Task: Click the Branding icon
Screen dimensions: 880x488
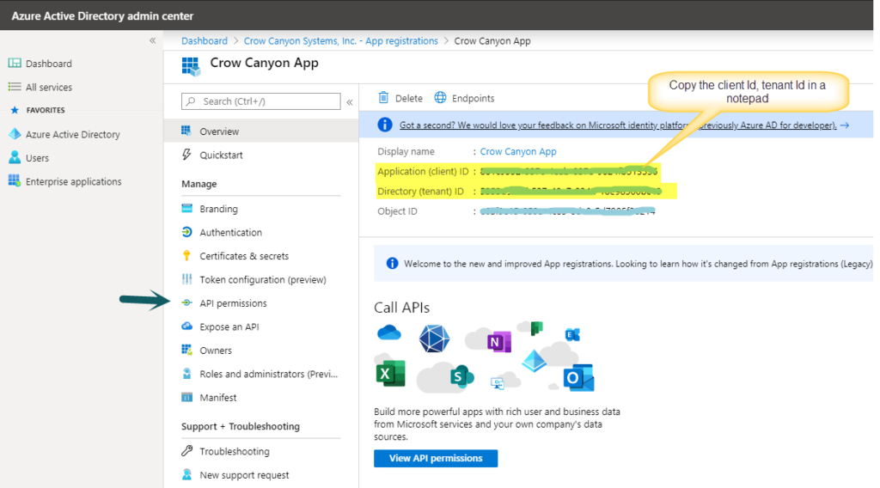Action: coord(186,208)
